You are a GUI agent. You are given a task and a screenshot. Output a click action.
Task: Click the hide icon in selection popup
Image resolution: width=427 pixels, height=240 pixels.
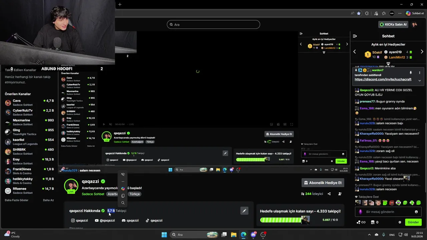pyautogui.click(x=123, y=174)
